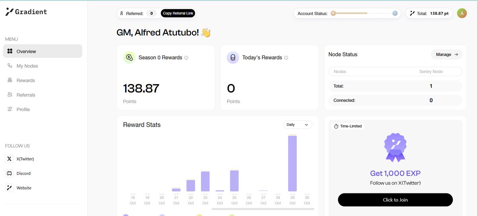Click the Profile icon in sidebar

10,109
